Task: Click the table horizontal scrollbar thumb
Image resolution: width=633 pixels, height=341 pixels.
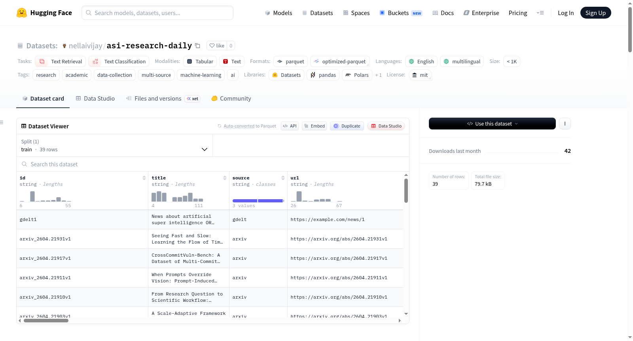Action: (46, 320)
